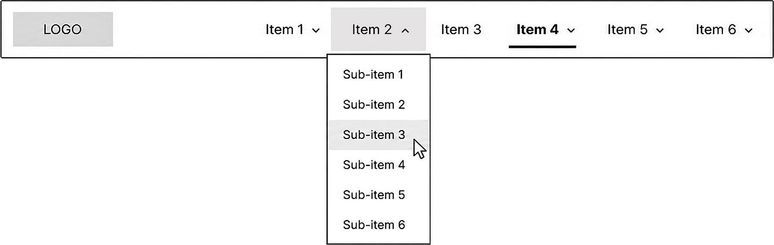Image resolution: width=774 pixels, height=245 pixels.
Task: Open the chevron next to Item 4
Action: (571, 31)
